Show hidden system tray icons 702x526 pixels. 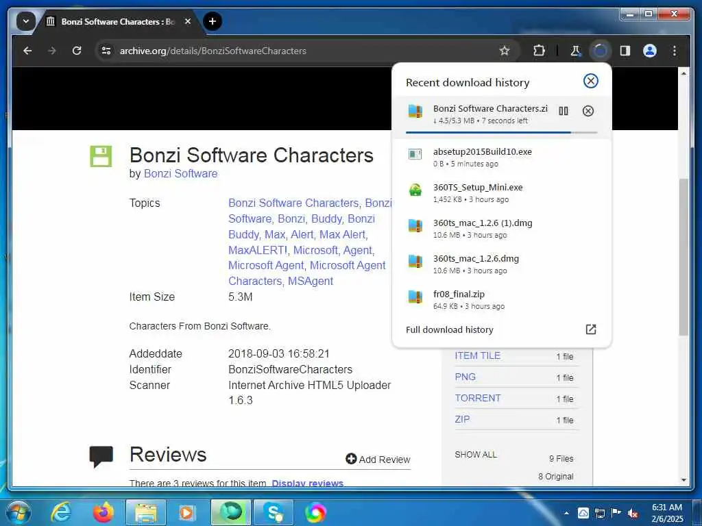(566, 513)
